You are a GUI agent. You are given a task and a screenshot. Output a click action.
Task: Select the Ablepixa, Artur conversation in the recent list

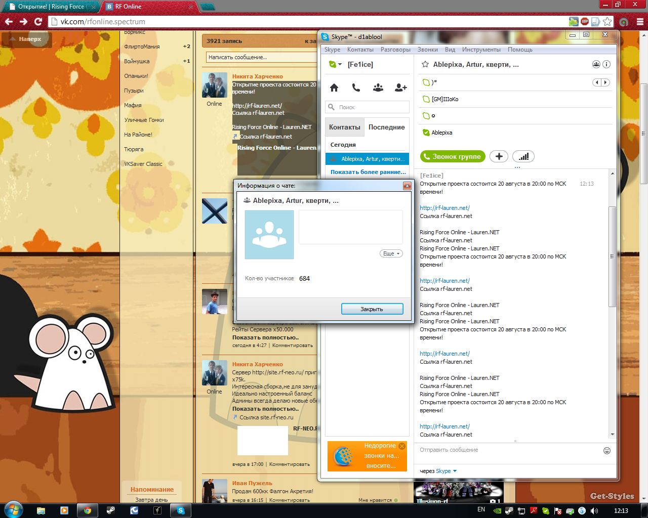(367, 159)
